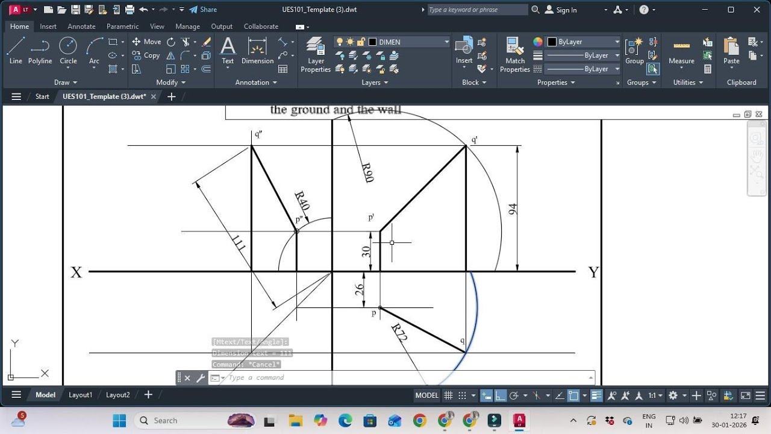Screen dimensions: 771x434
Task: Click the Group tool
Action: click(x=634, y=51)
